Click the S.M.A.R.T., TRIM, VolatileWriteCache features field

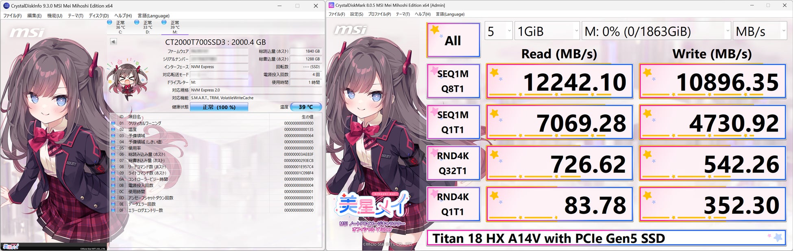click(x=256, y=98)
